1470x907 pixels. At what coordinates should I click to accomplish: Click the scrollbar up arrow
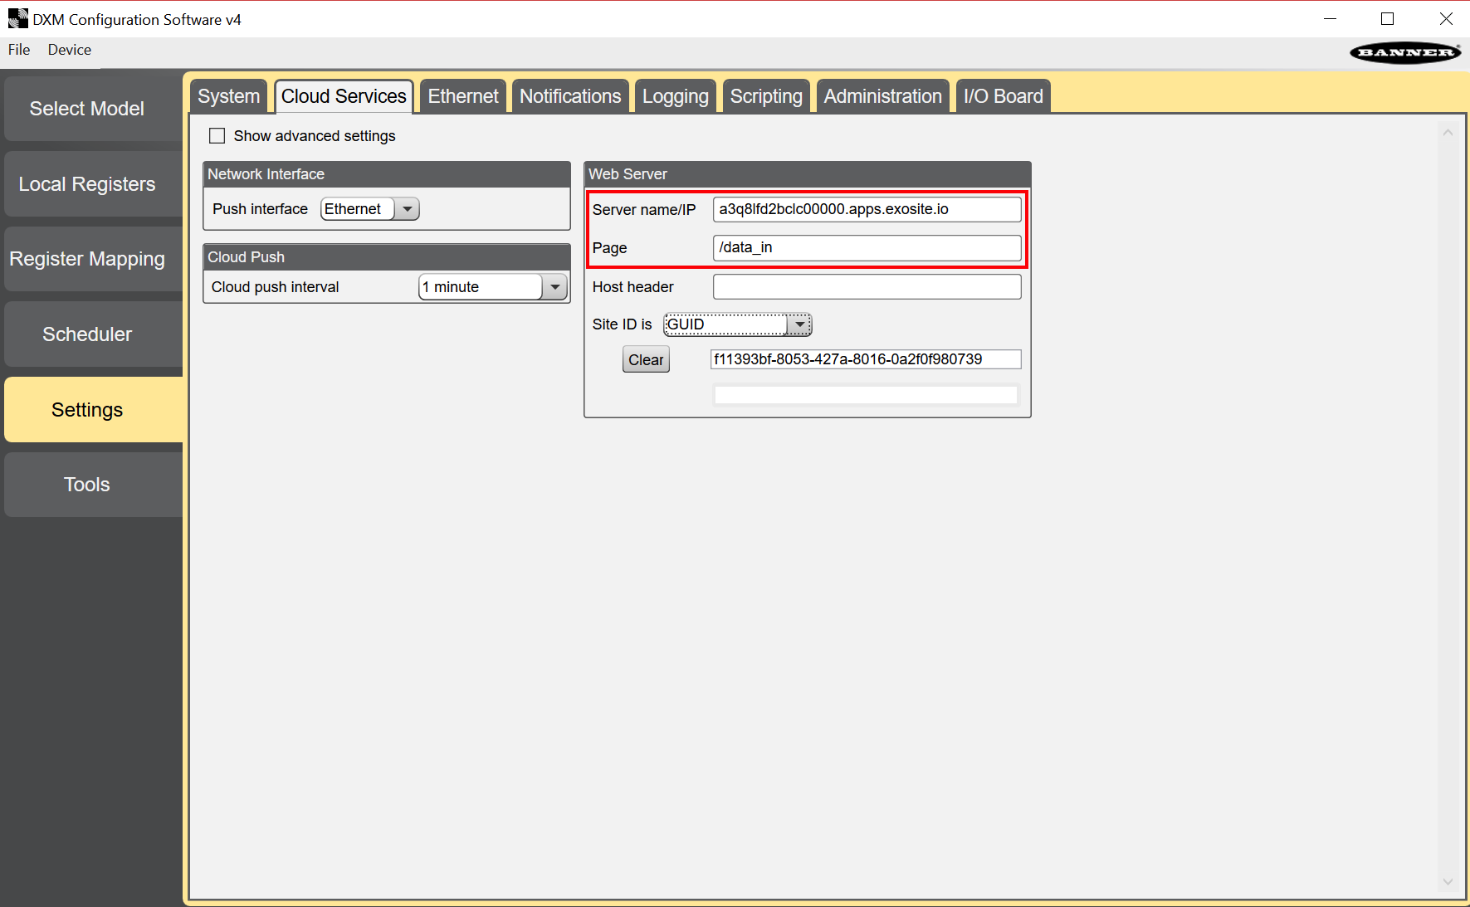(1448, 133)
